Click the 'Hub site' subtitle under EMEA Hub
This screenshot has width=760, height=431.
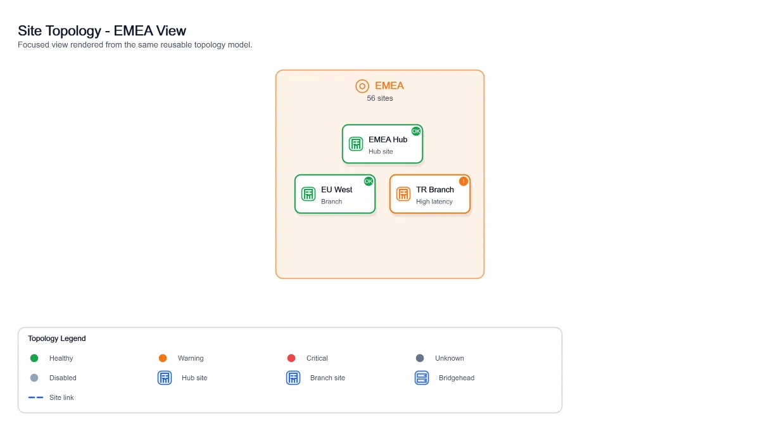(x=381, y=151)
